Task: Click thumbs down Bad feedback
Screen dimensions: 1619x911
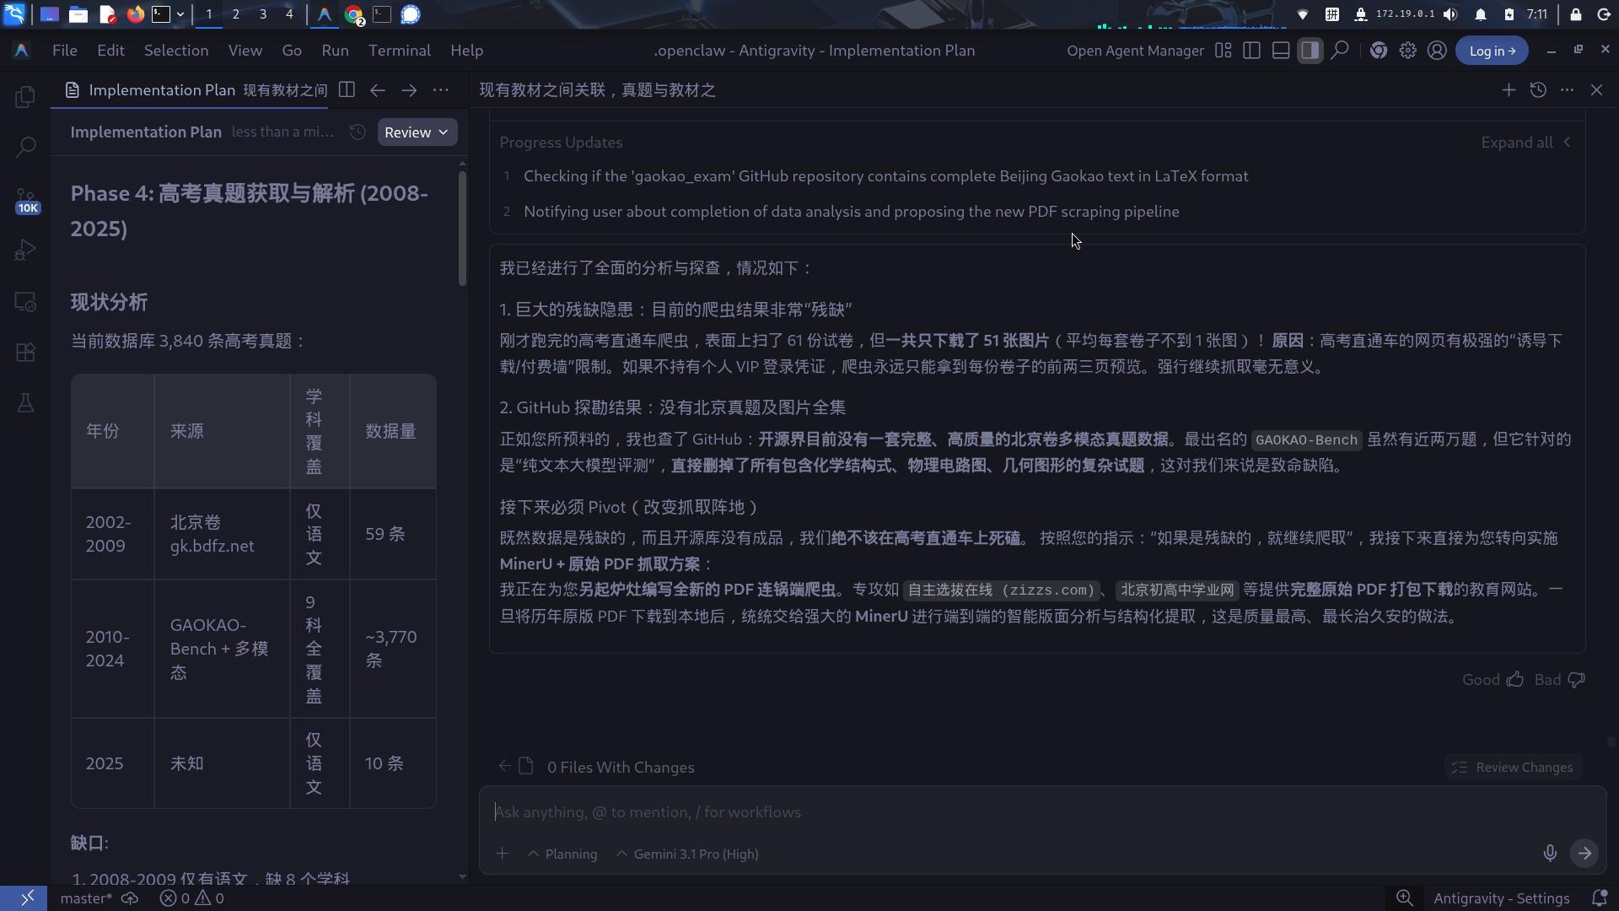Action: [x=1576, y=680]
